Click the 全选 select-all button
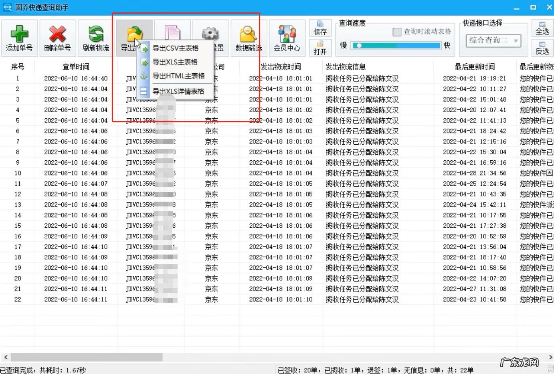Screen dimensions: 554x374 [542, 28]
